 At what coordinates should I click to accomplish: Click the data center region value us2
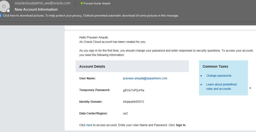point(125,113)
